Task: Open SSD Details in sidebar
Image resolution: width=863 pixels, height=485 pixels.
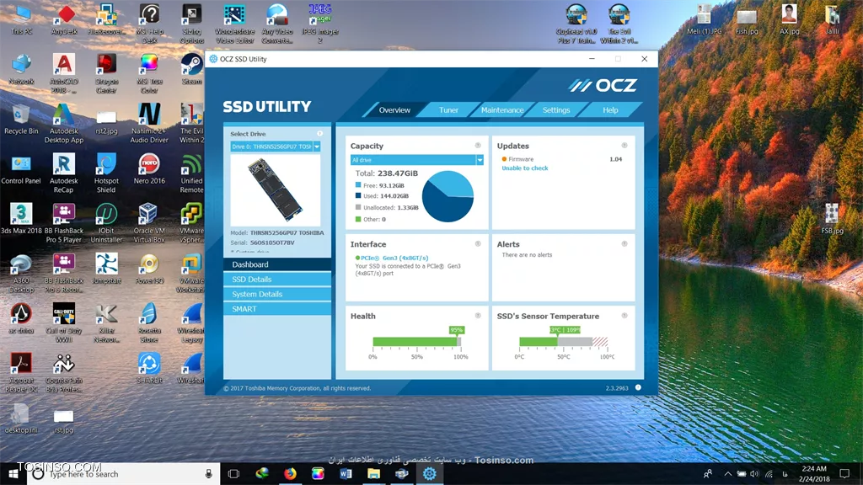Action: pos(277,280)
